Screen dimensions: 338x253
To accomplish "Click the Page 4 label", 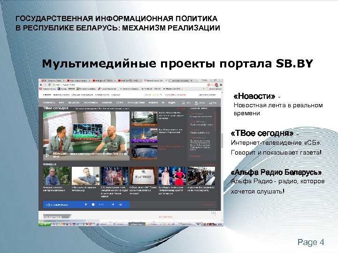I will (x=311, y=242).
